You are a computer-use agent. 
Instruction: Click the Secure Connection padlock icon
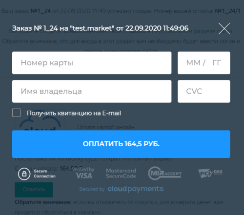click(x=24, y=174)
